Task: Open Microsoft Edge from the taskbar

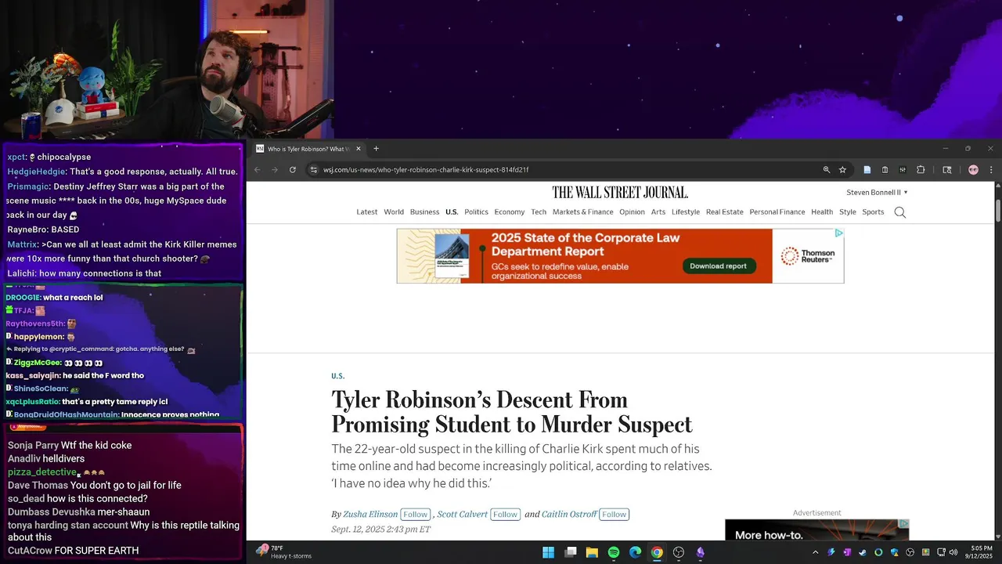Action: click(636, 552)
